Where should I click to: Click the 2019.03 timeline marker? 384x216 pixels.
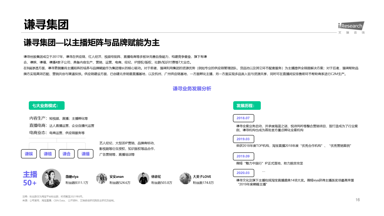pos(243,139)
